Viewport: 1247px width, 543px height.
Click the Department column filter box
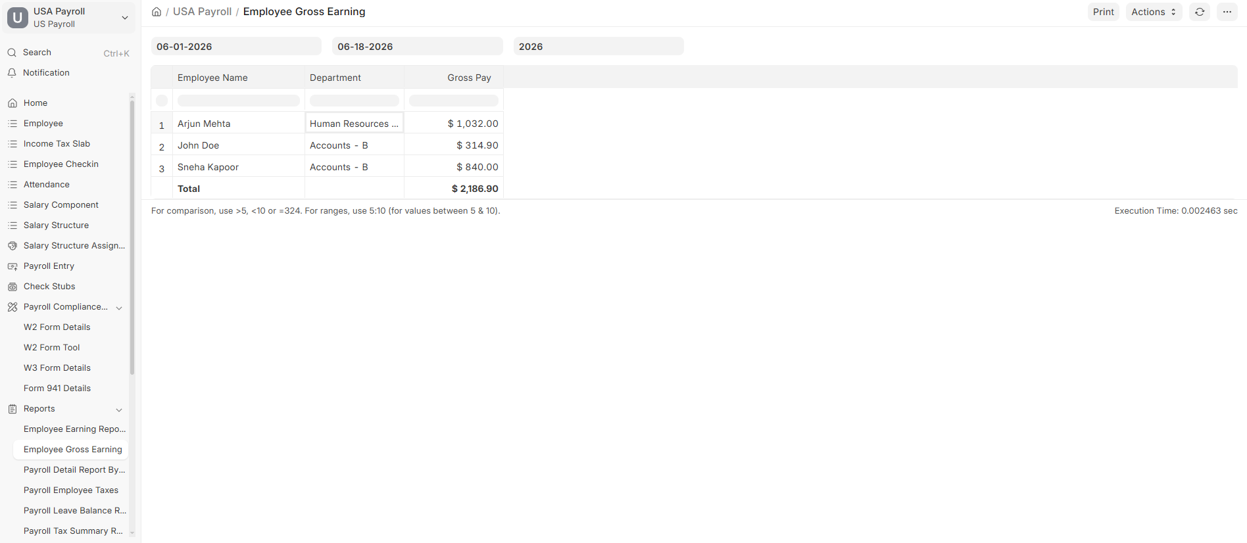coord(355,101)
